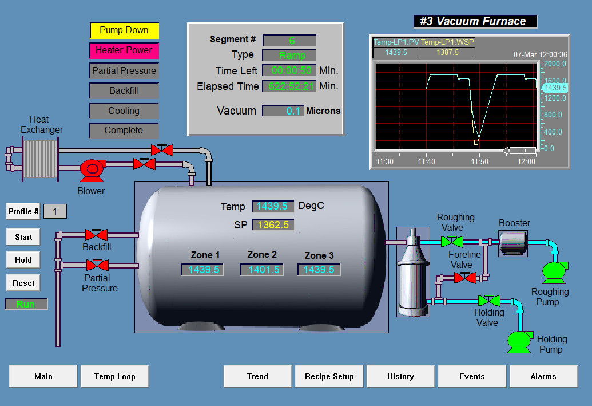Click the Hold button
Screen dimensions: 592x406
[x=23, y=259]
